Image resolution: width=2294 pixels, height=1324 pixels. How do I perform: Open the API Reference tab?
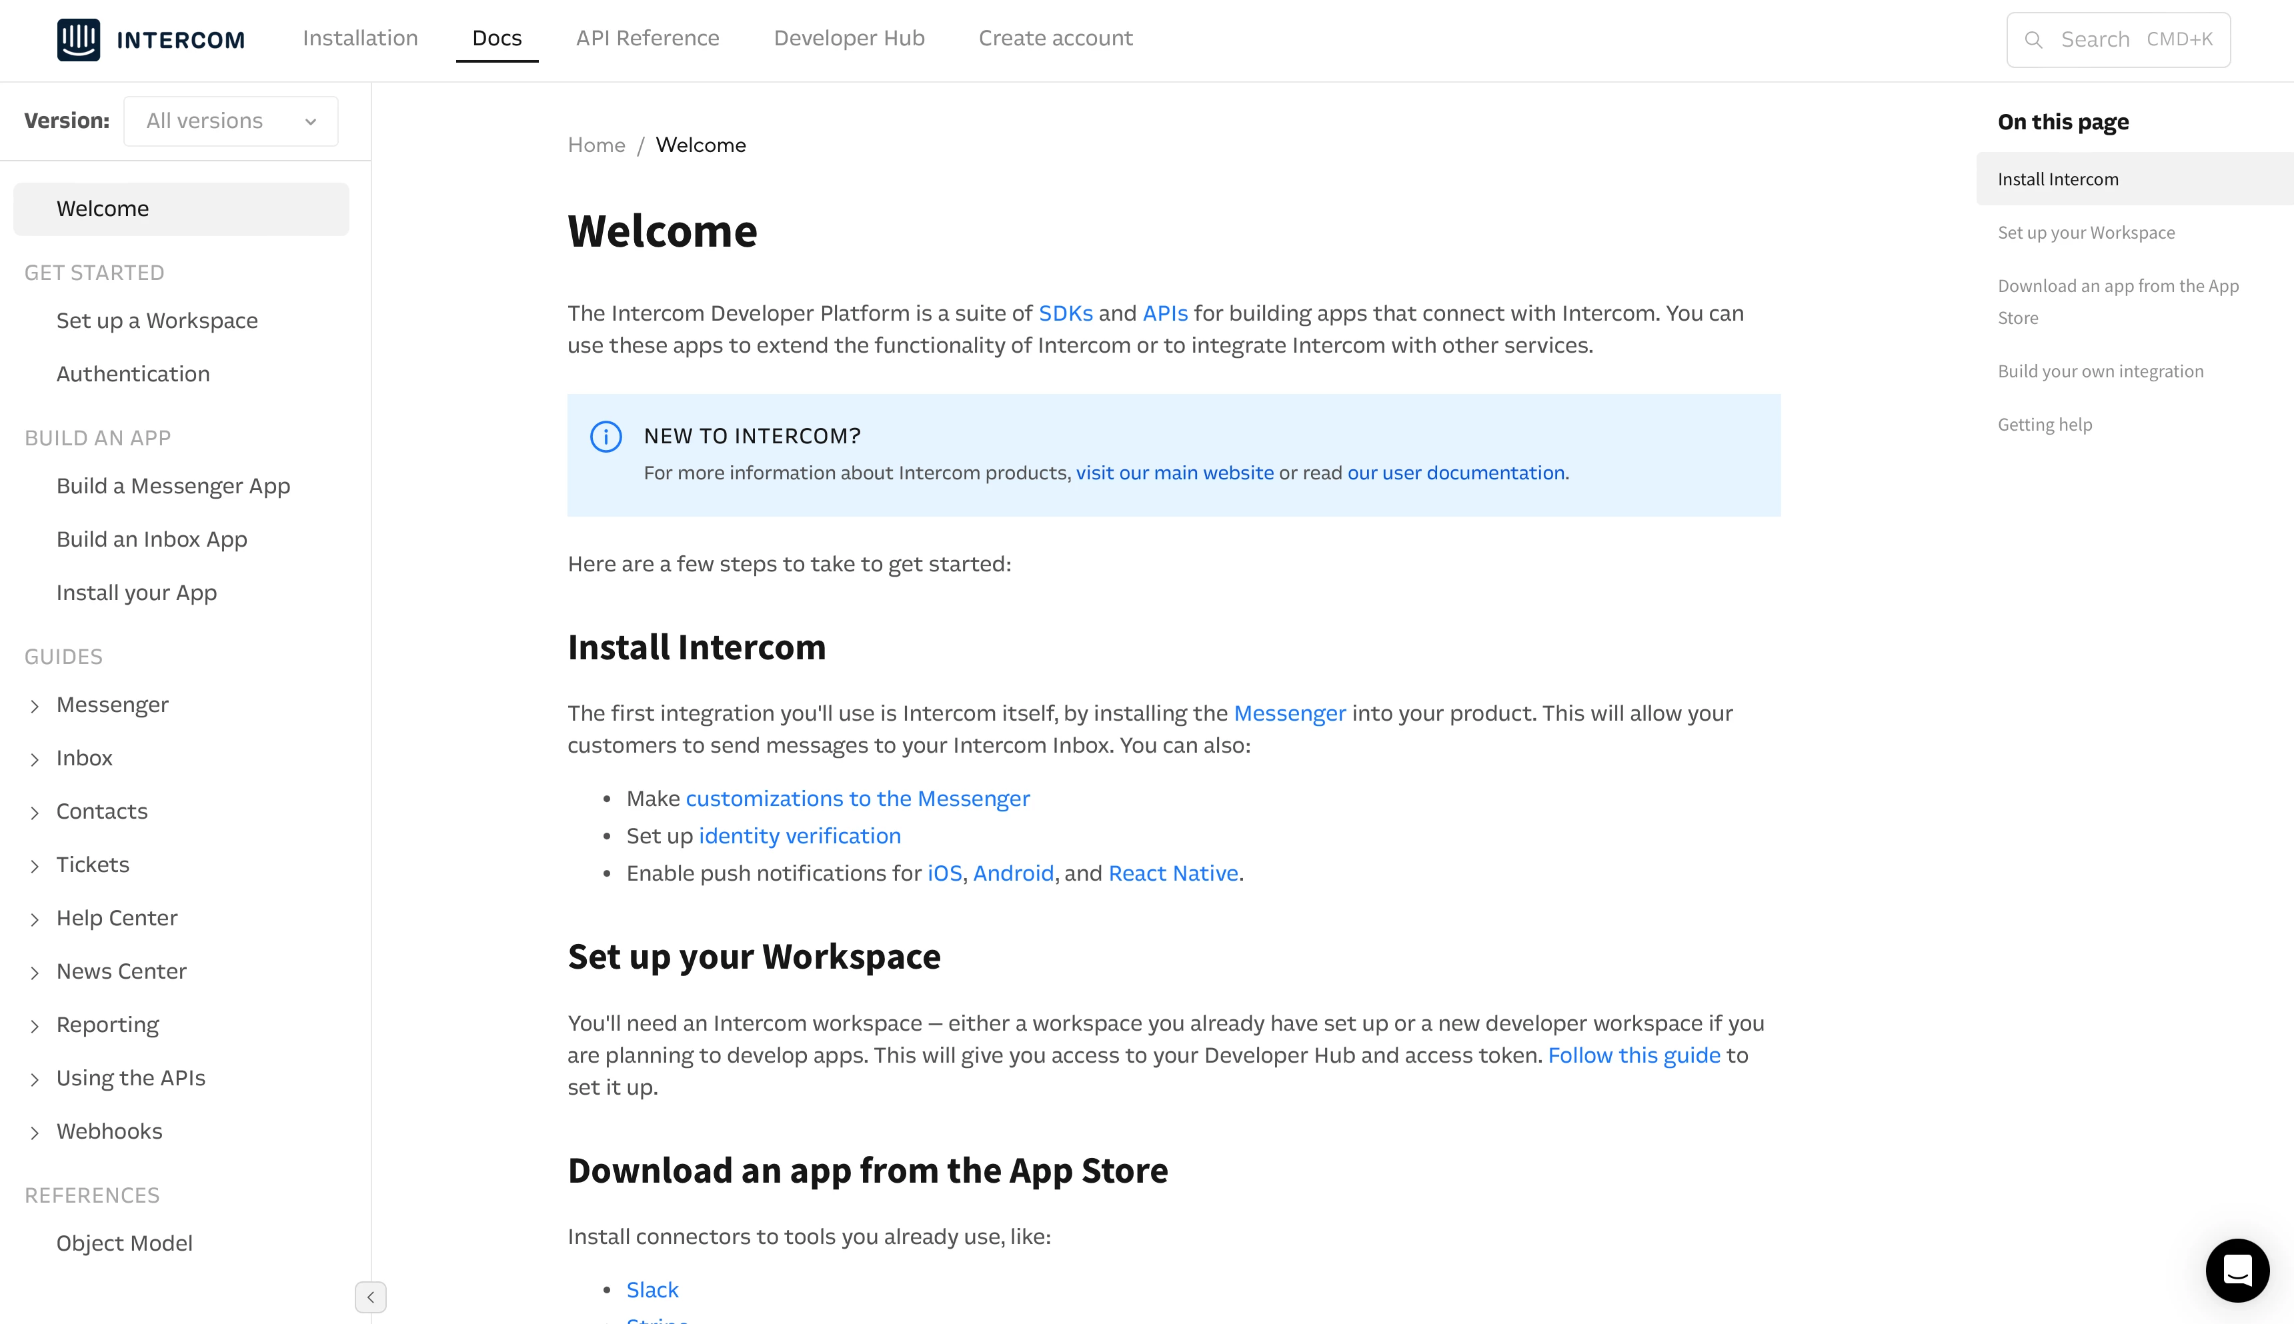tap(648, 38)
